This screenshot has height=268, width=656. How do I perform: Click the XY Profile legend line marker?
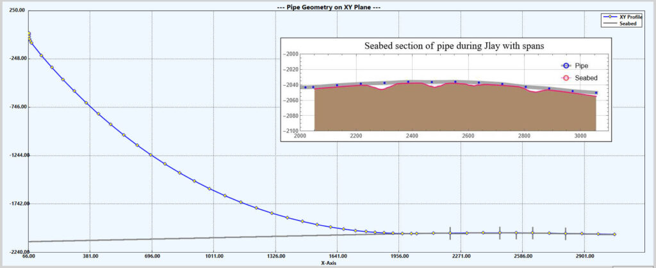(610, 16)
